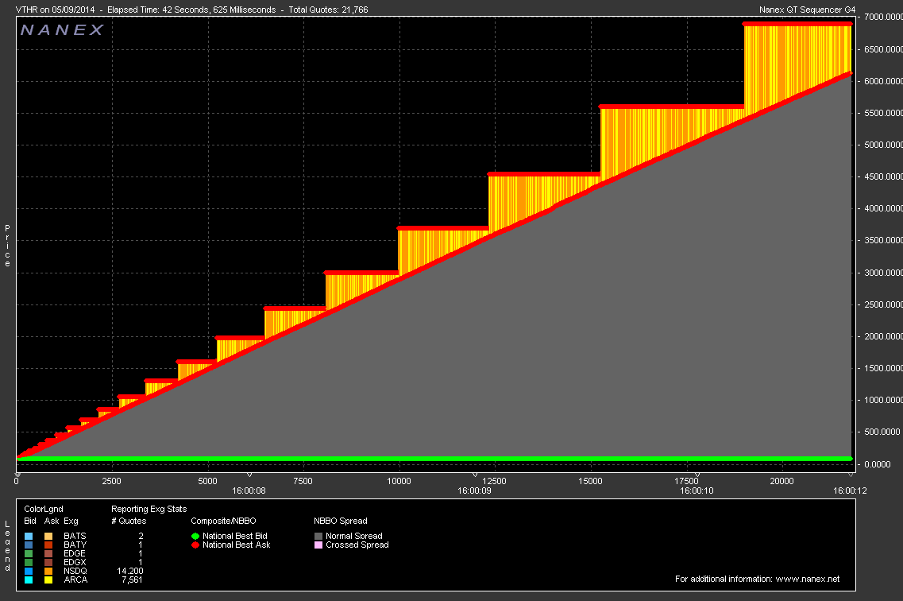
Task: Click the 0.0000 price axis label
Action: coord(877,464)
